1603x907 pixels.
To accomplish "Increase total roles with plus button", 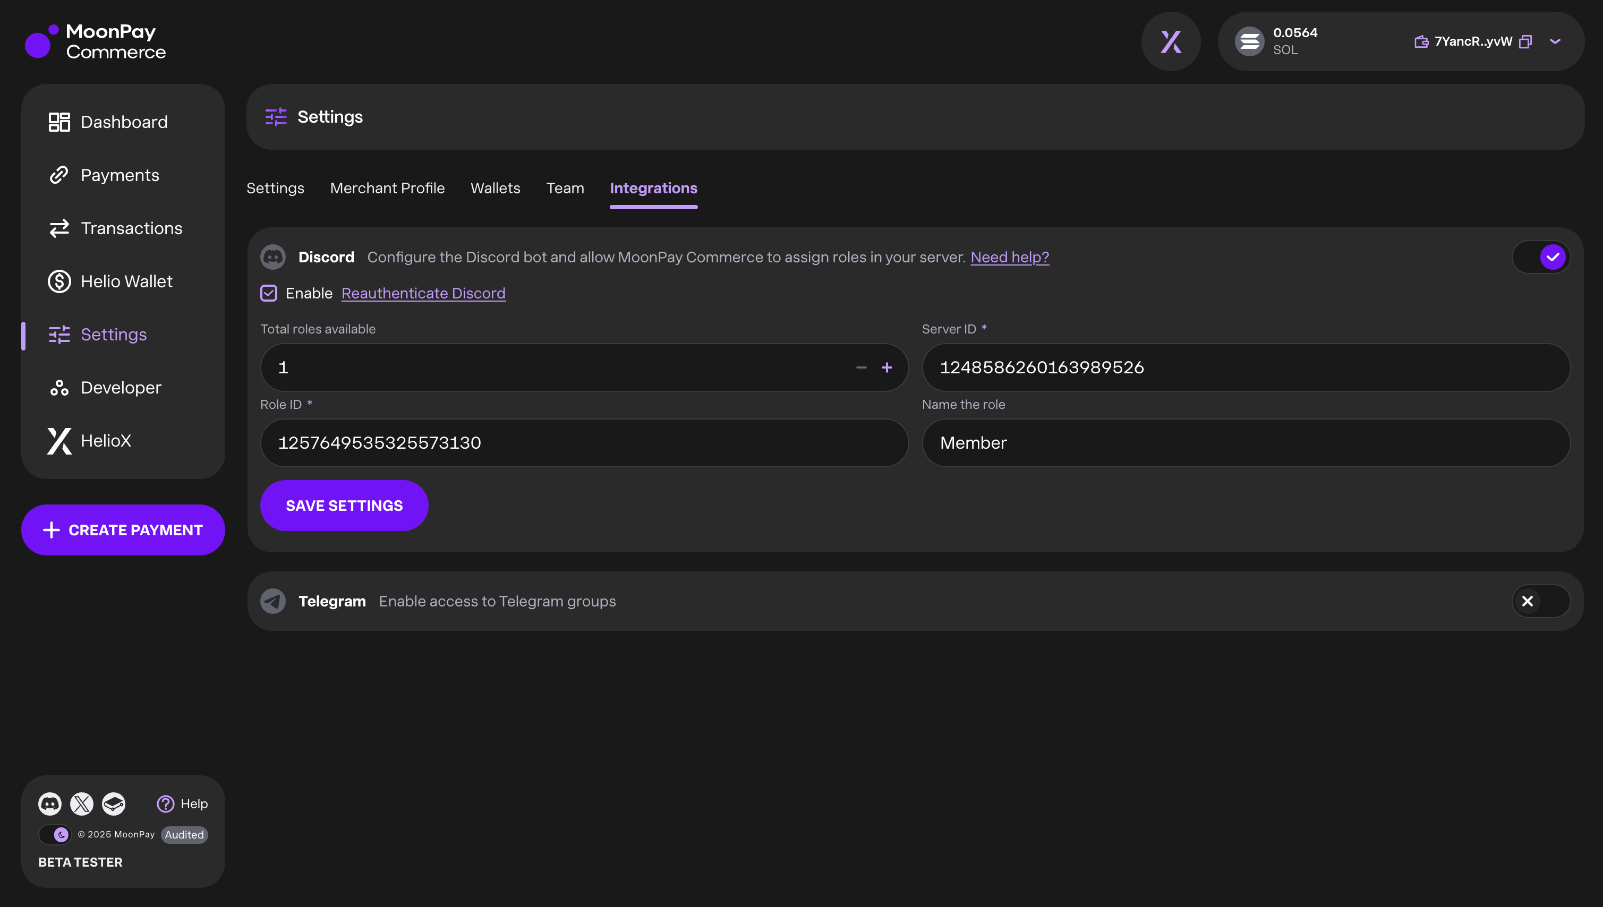I will click(887, 368).
